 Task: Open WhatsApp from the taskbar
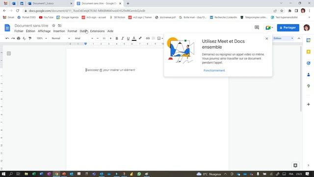click(x=139, y=174)
